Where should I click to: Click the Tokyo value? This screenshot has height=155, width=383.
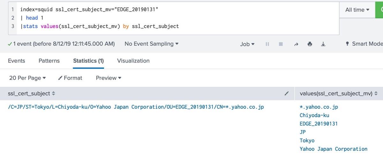click(307, 140)
